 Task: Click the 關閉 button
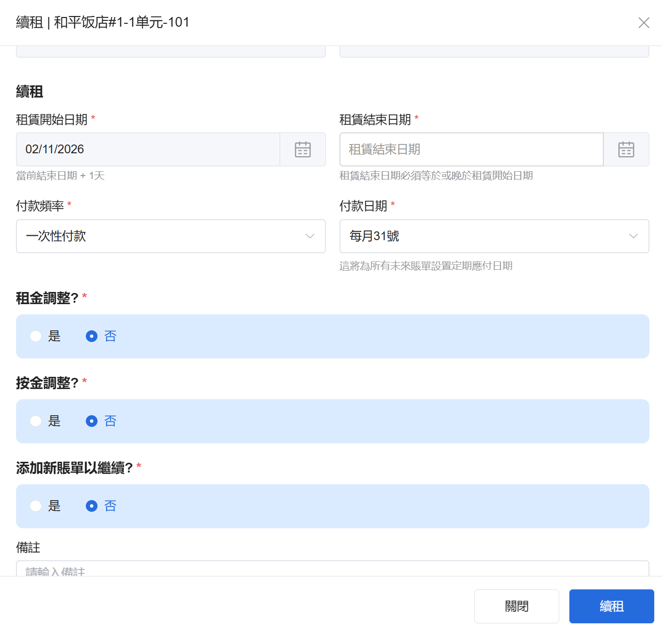(516, 606)
